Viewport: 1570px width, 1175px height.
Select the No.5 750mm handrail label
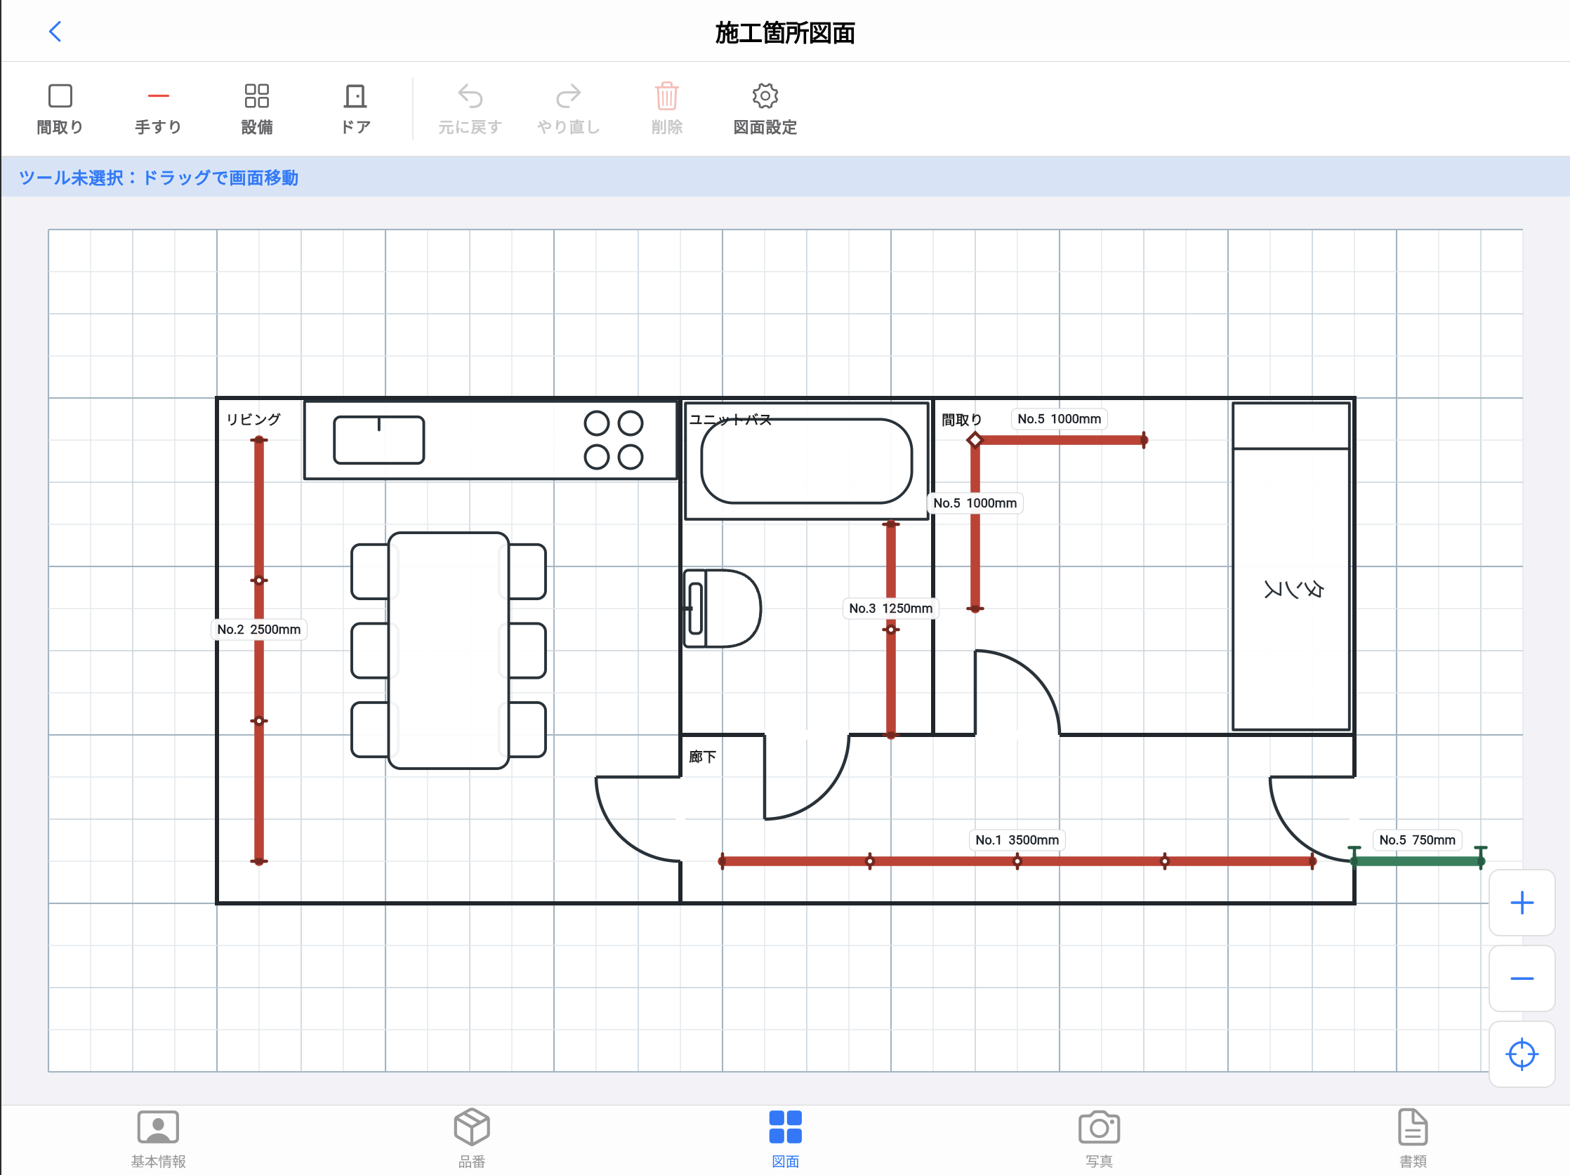tap(1418, 840)
